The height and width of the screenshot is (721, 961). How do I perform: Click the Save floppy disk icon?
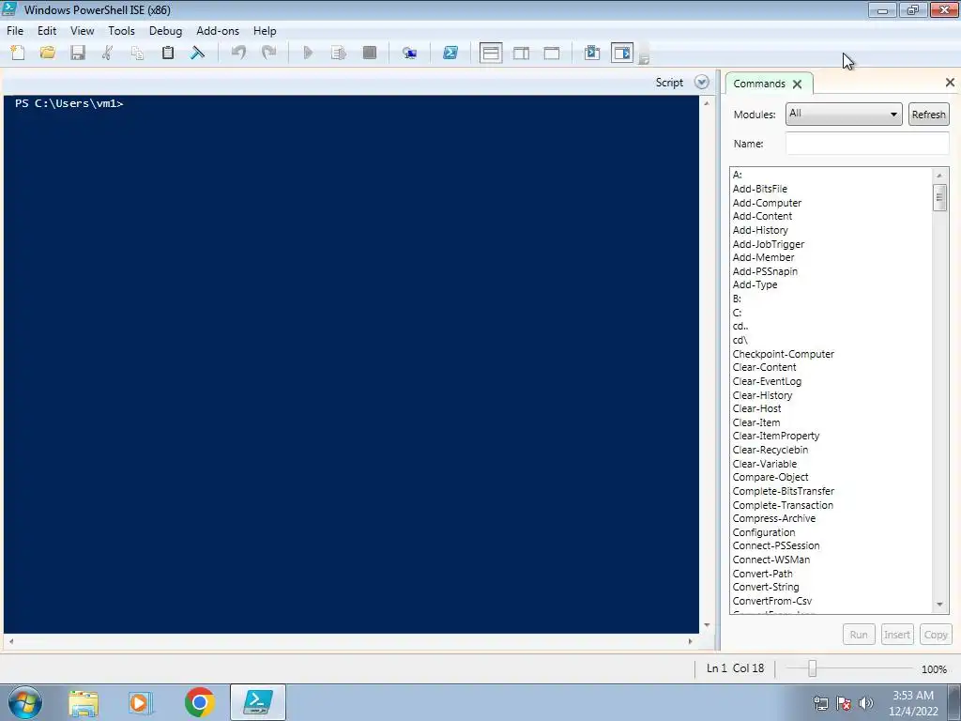click(x=78, y=53)
